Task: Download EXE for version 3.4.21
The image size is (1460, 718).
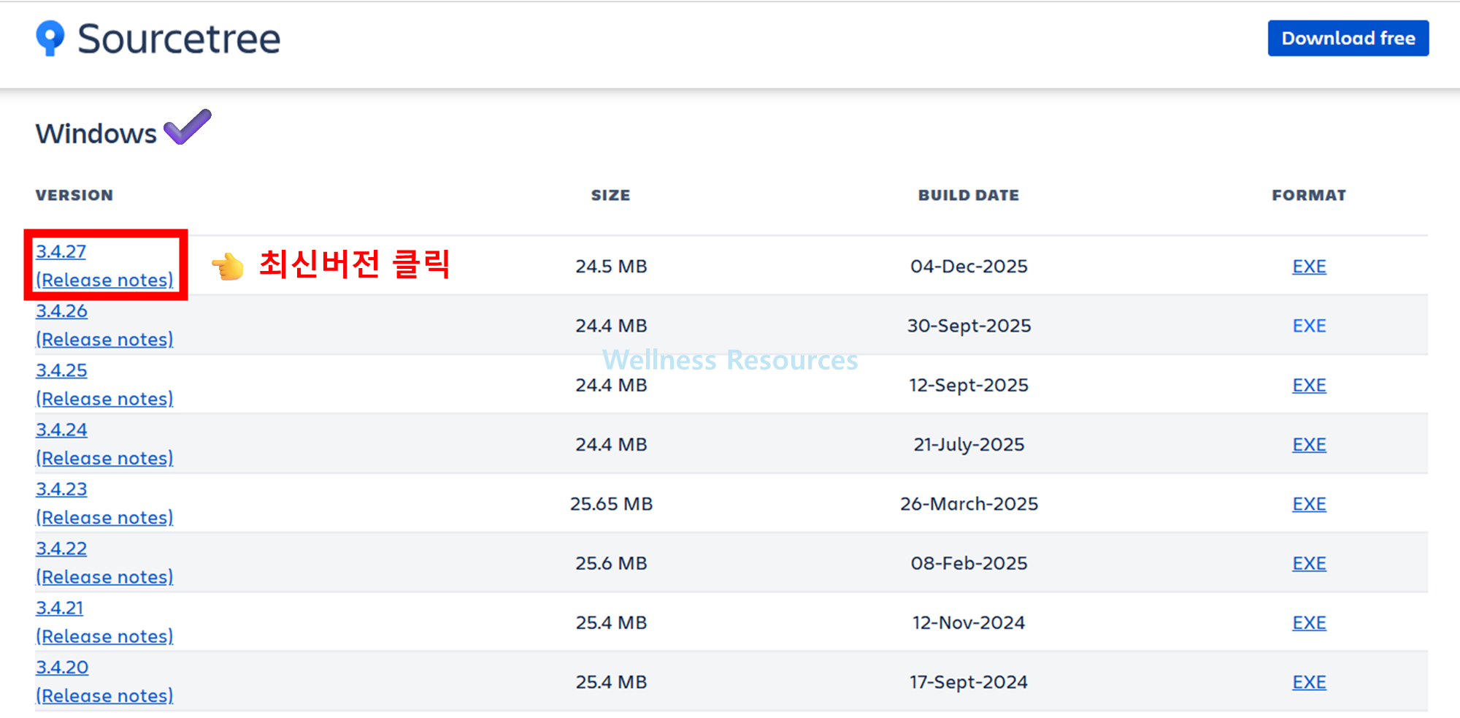Action: (1309, 623)
